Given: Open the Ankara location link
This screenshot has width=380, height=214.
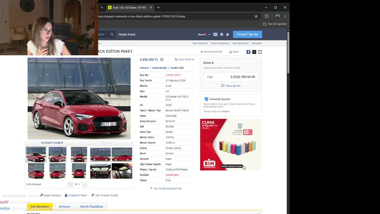Looking at the screenshot, I should [144, 68].
